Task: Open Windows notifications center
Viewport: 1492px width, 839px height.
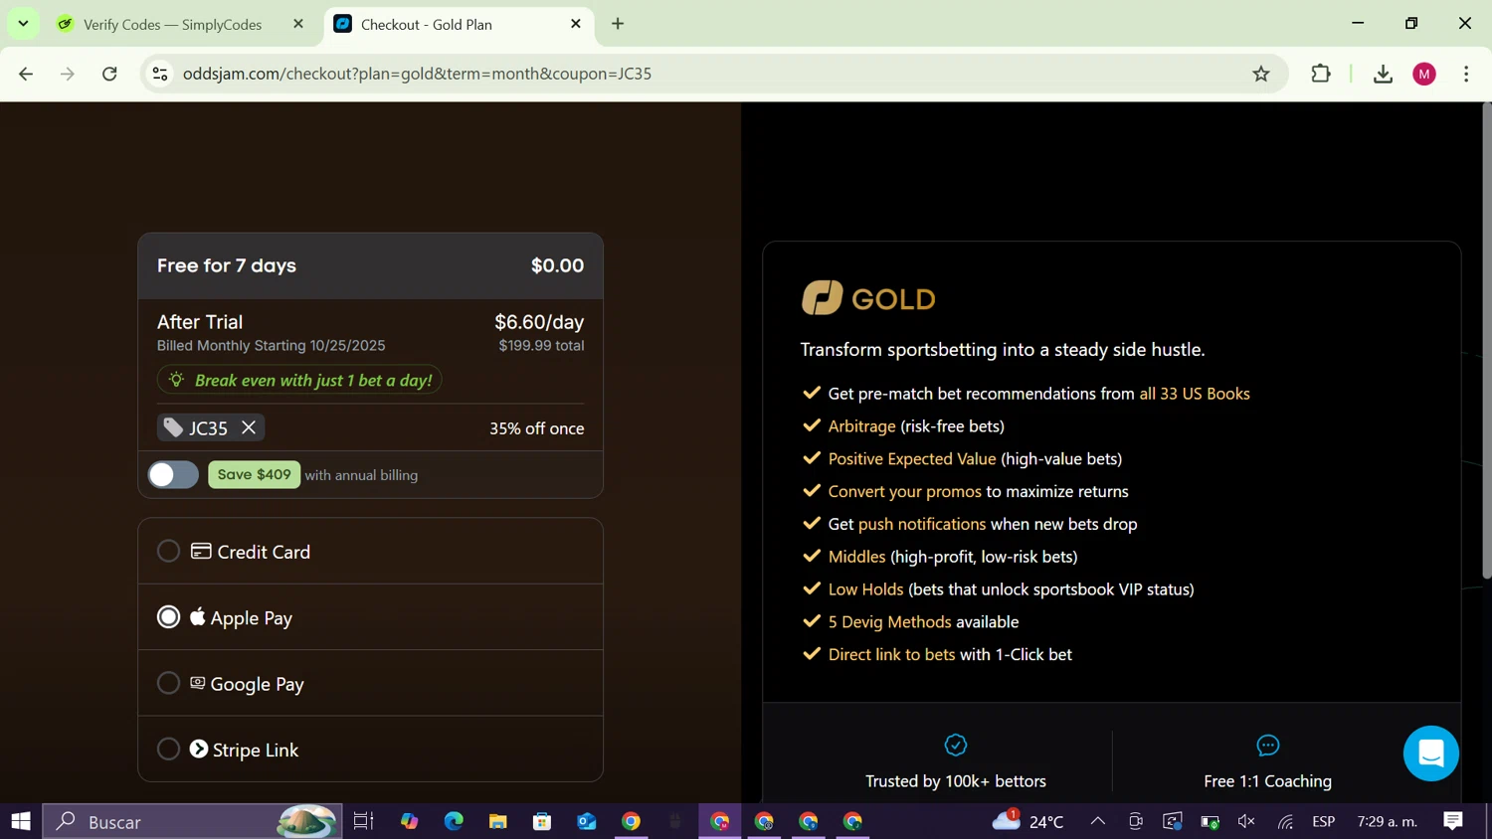Action: click(1453, 821)
